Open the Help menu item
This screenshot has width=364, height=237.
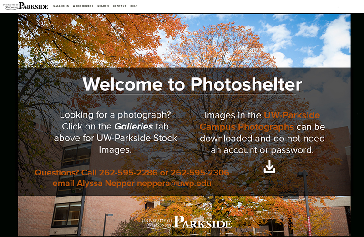coord(134,6)
